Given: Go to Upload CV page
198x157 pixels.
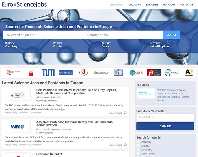Looking at the screenshot, I should tap(135, 5).
